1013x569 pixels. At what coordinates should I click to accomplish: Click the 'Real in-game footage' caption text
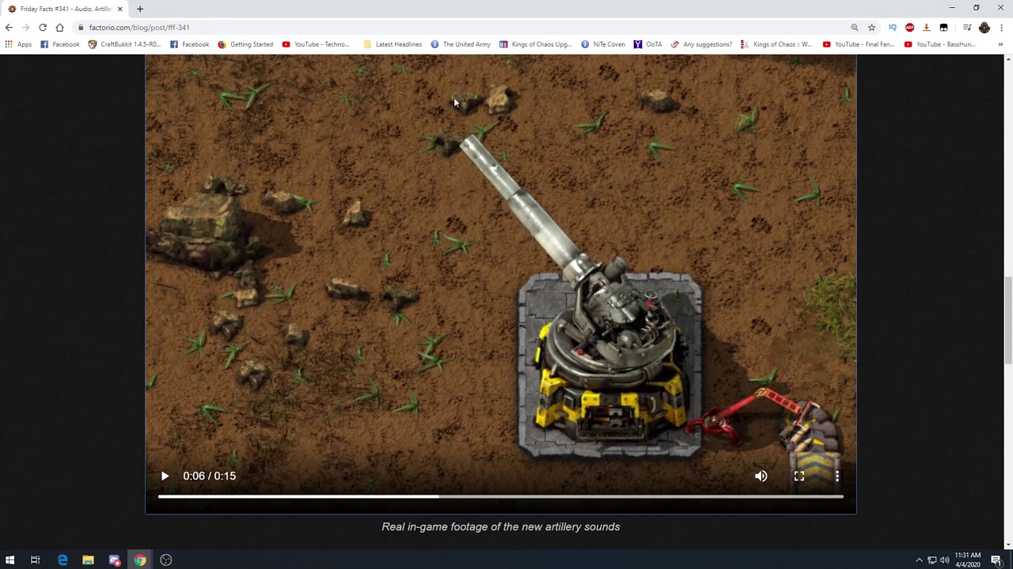coord(501,526)
